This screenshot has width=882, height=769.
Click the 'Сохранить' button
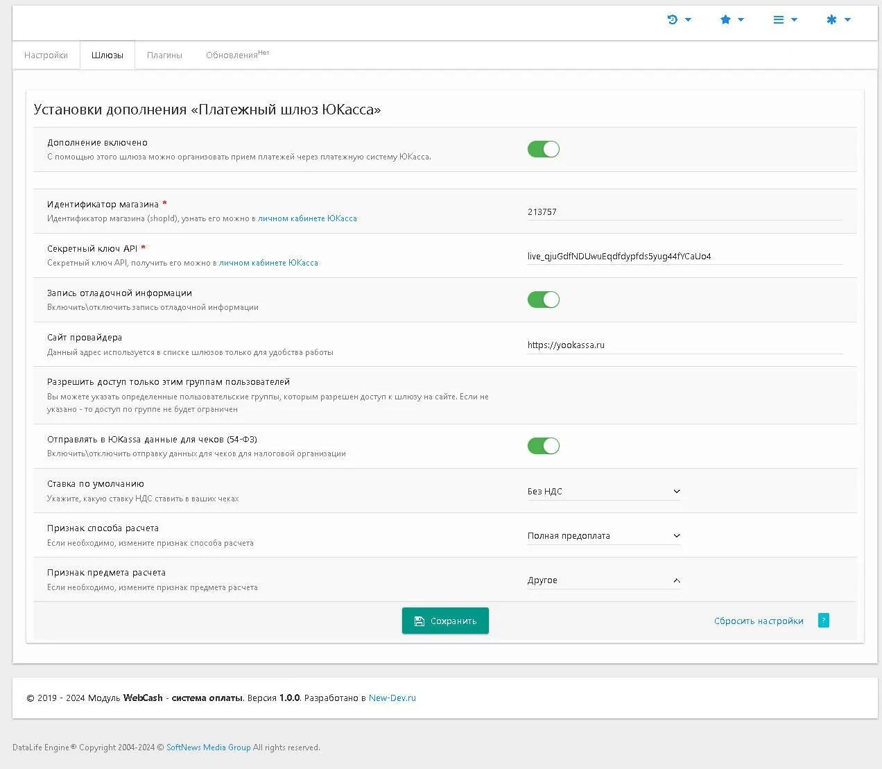[445, 621]
